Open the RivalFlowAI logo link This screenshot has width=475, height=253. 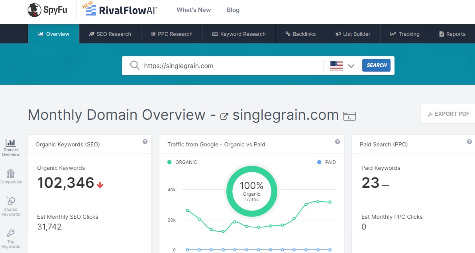point(120,10)
